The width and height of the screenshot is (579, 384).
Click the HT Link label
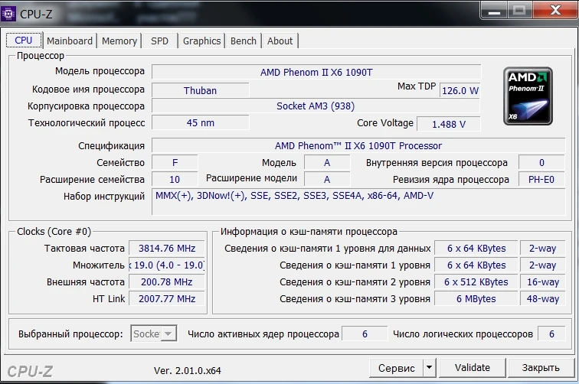[109, 299]
